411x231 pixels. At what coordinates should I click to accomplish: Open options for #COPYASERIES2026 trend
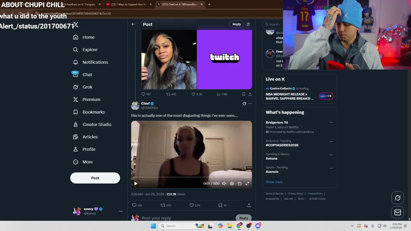click(x=331, y=141)
